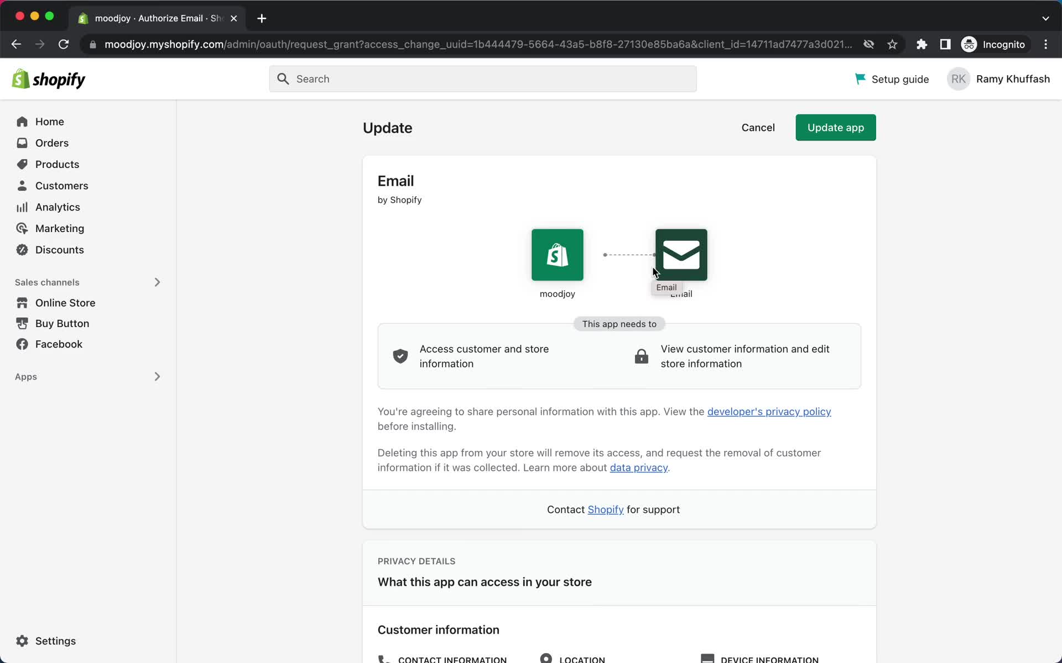Open Discounts in the sidebar
1062x663 pixels.
coord(59,250)
